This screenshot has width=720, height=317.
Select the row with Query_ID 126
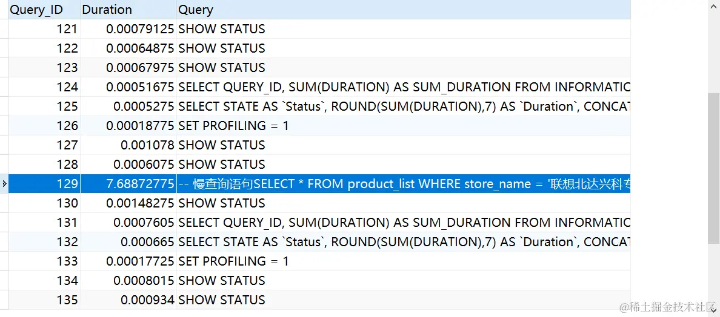pos(319,125)
